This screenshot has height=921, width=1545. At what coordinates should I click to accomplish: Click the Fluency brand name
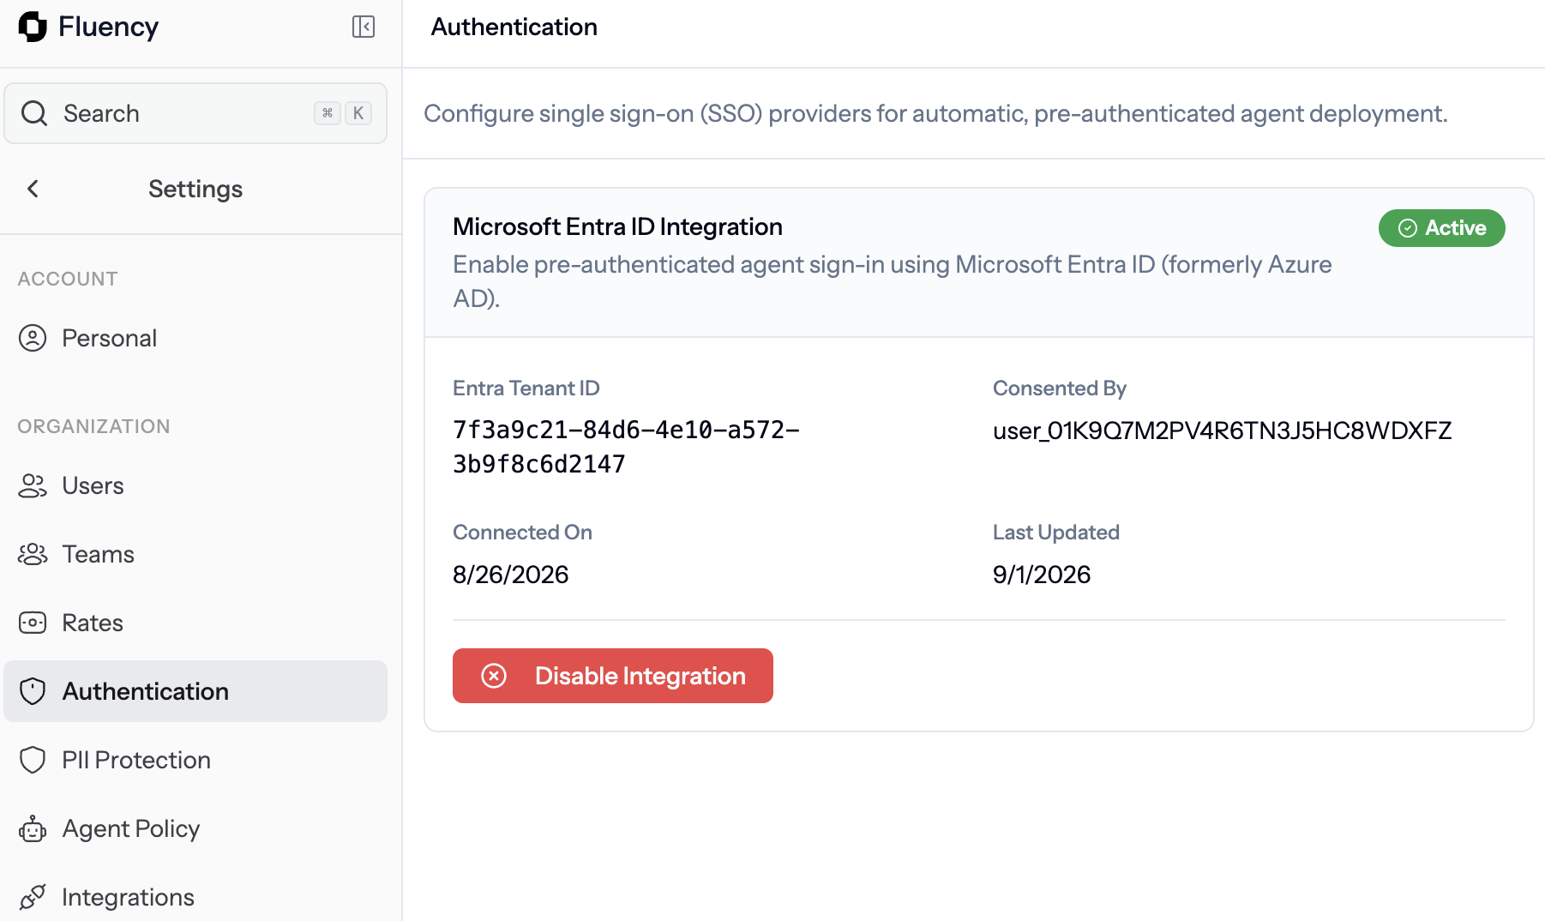tap(108, 27)
